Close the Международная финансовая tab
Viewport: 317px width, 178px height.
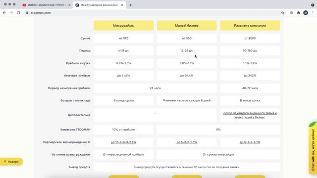coord(122,5)
